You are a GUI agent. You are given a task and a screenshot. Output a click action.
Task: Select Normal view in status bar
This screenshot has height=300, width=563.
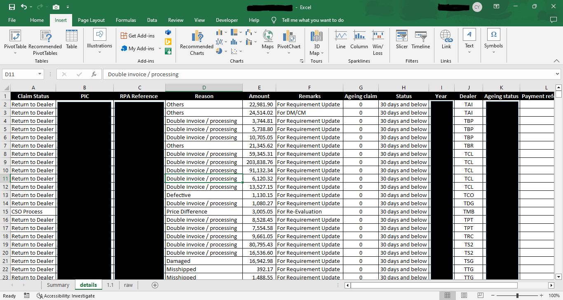[x=447, y=295]
